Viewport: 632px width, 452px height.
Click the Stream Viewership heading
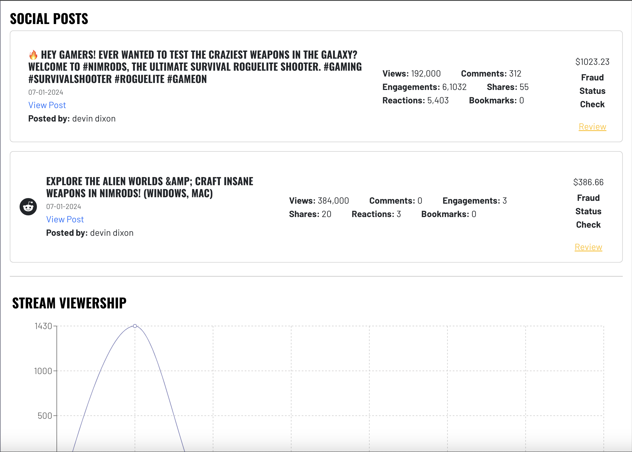coord(69,303)
